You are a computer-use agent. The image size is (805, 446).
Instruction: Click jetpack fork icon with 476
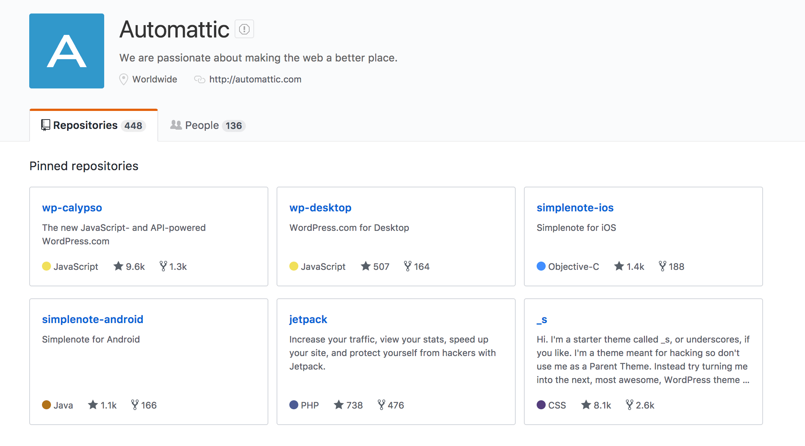tap(382, 405)
